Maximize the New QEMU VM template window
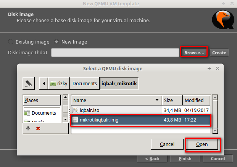This screenshot has width=237, height=167. pyautogui.click(x=224, y=3)
